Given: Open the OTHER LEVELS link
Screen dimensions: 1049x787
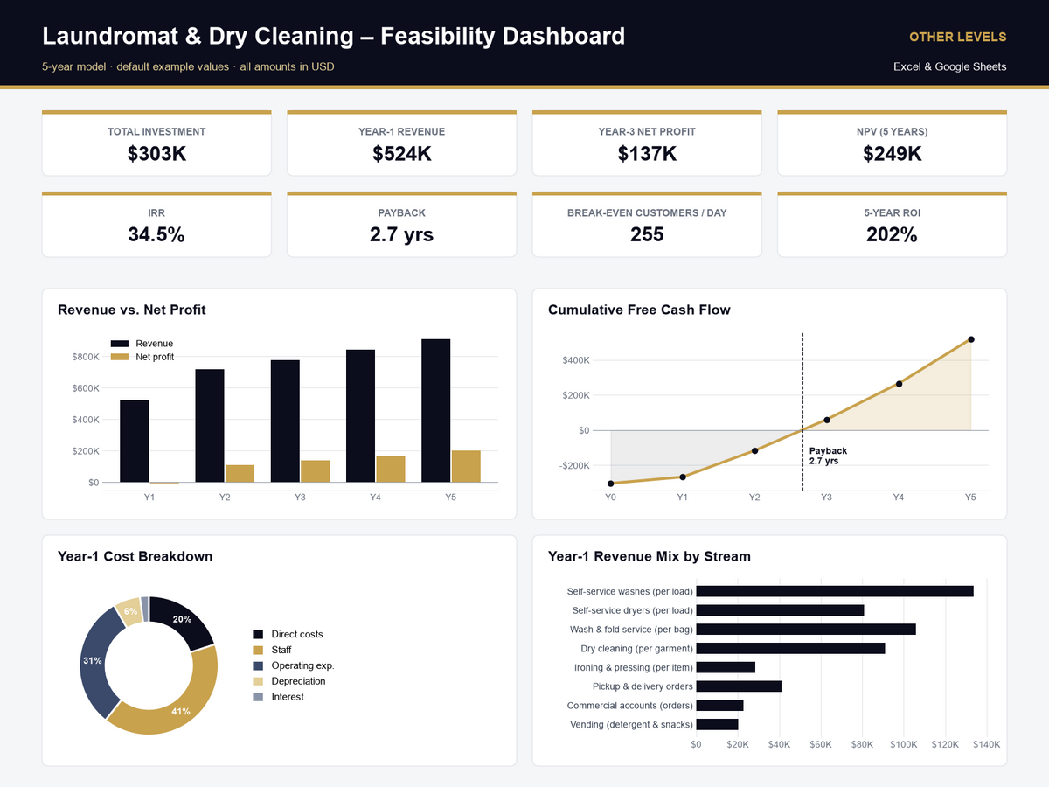Looking at the screenshot, I should 957,37.
